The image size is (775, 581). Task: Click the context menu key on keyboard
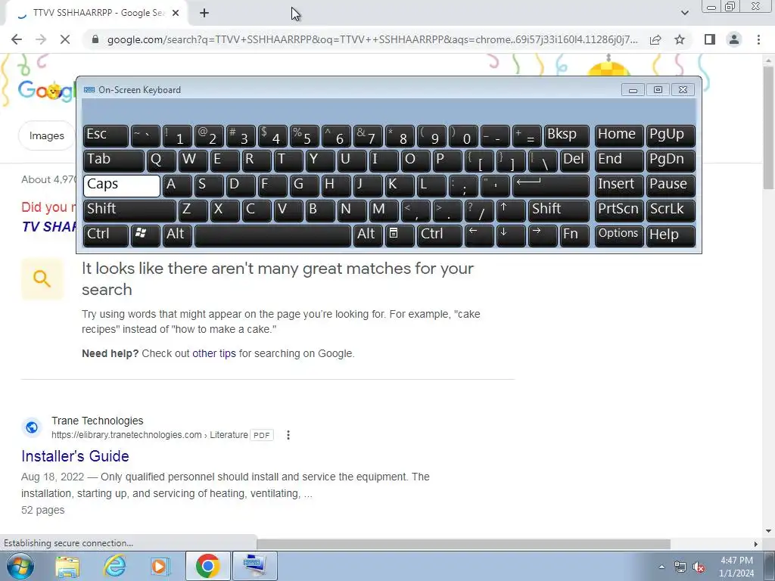400,235
